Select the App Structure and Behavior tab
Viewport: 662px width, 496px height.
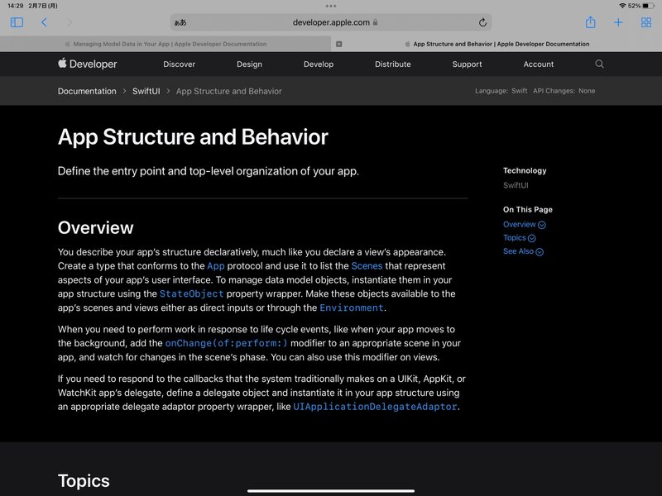(496, 44)
